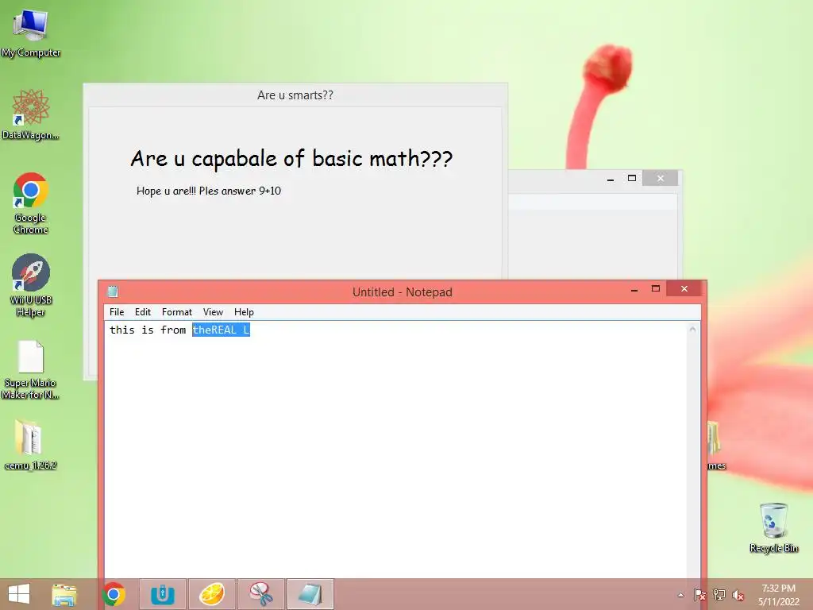
Task: Select the Super Mario Maker file icon
Action: [30, 369]
